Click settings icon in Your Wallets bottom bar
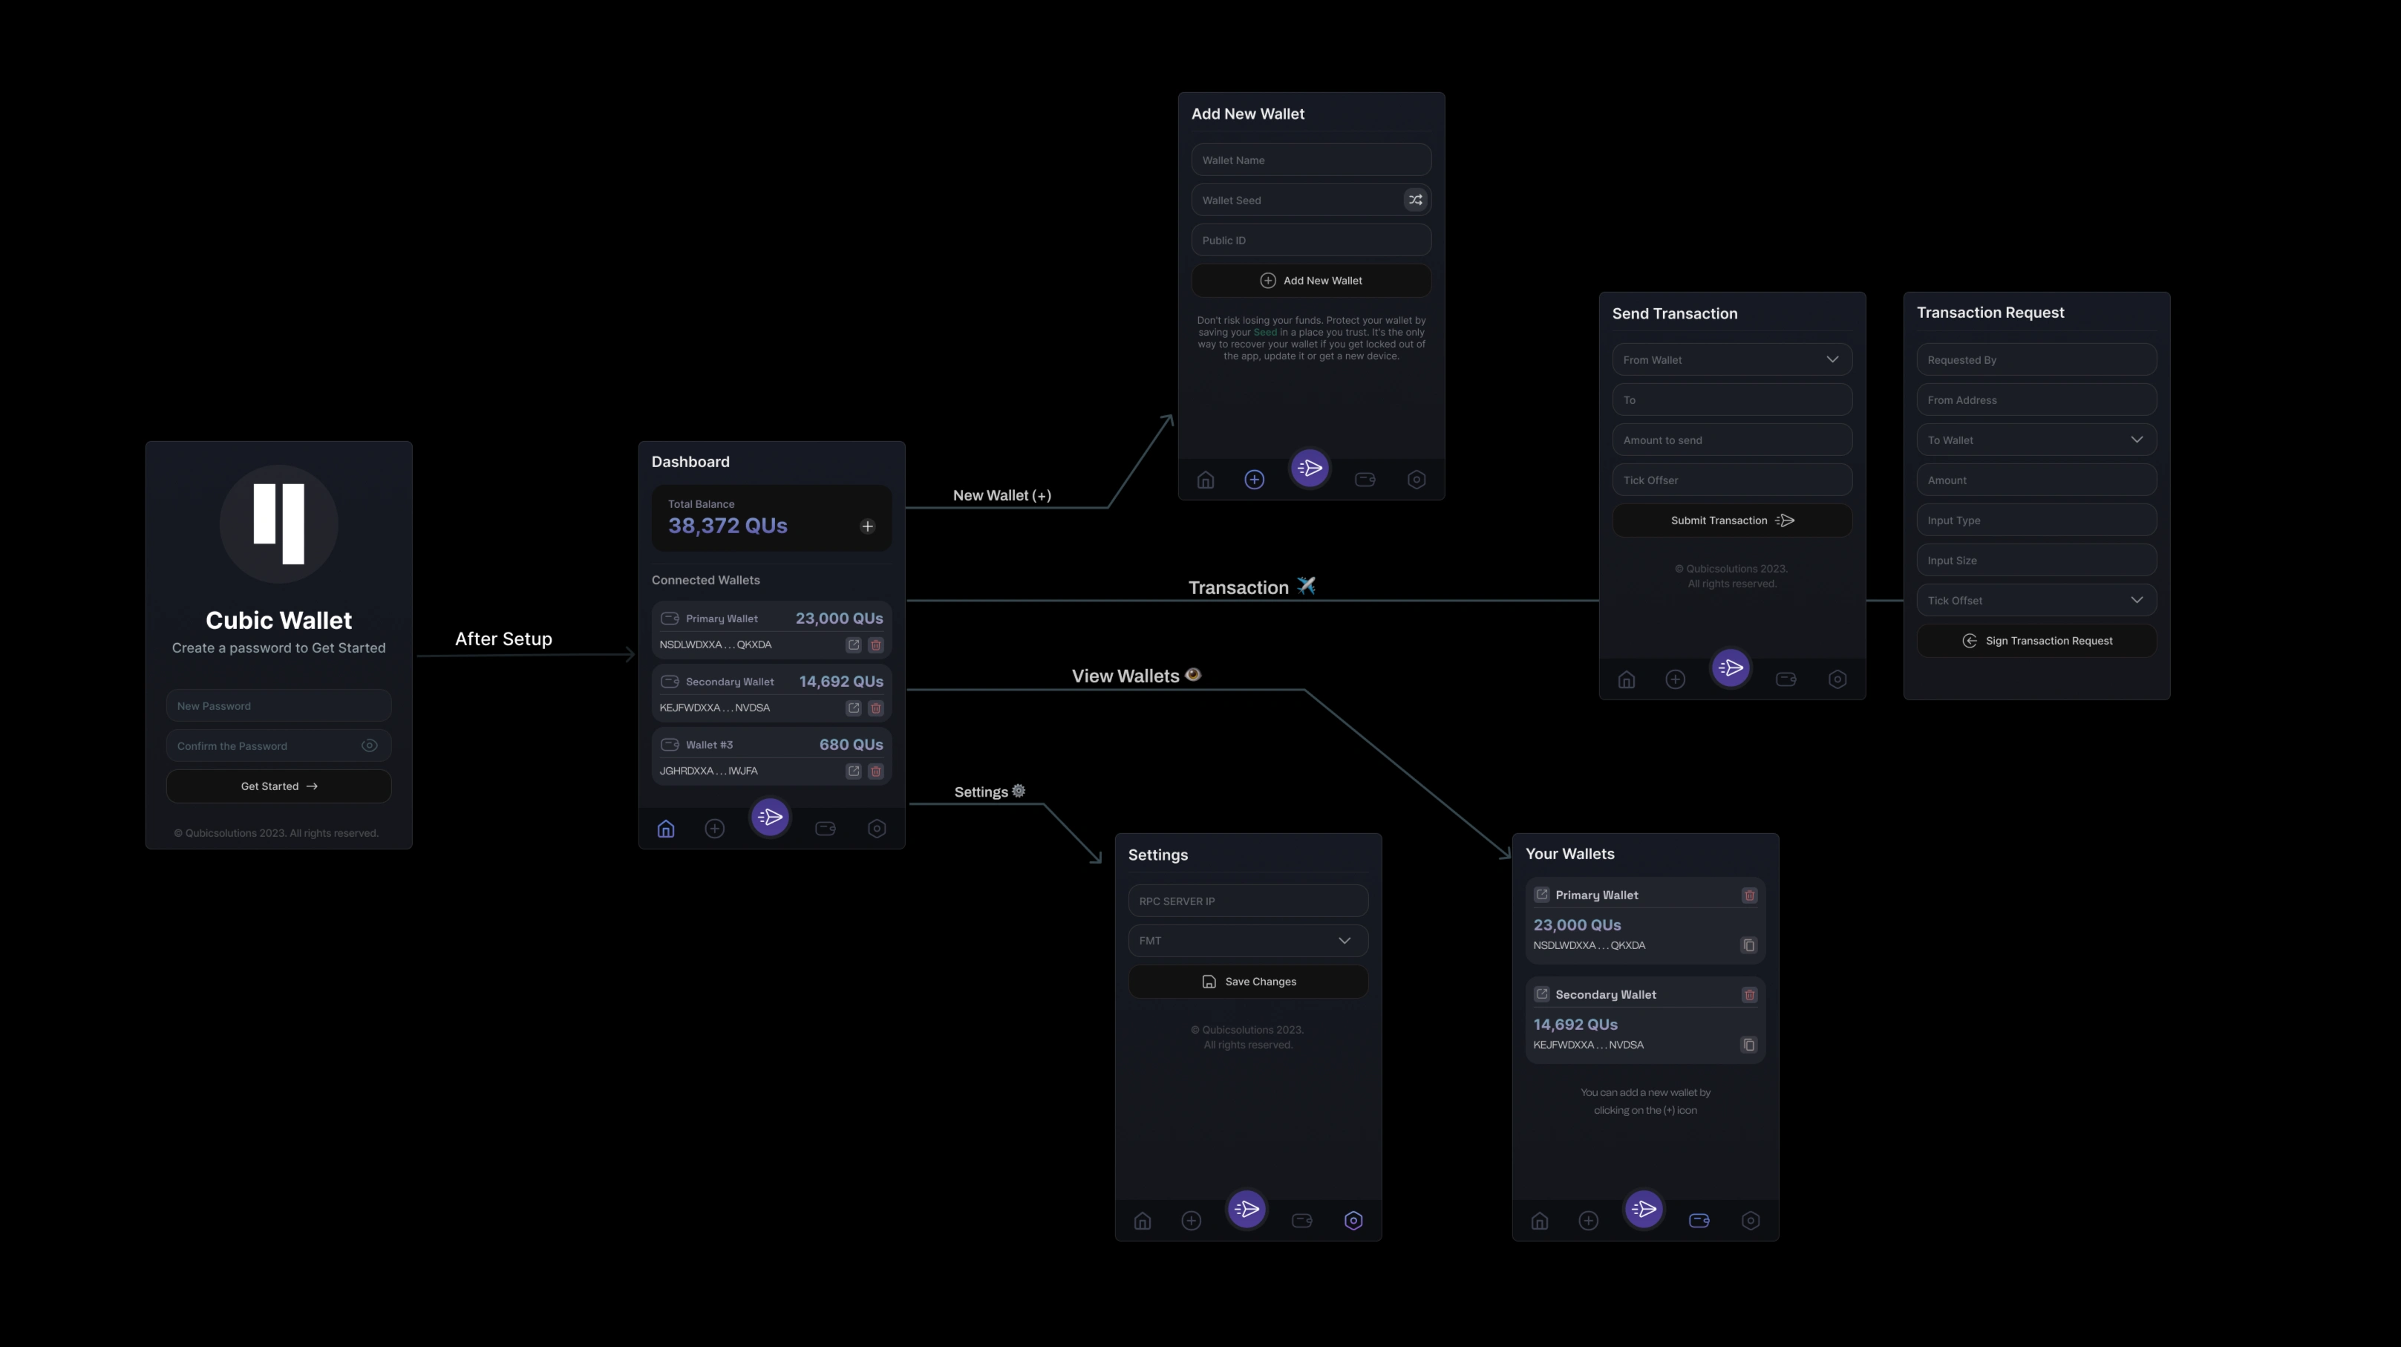This screenshot has height=1347, width=2401. (x=1751, y=1222)
